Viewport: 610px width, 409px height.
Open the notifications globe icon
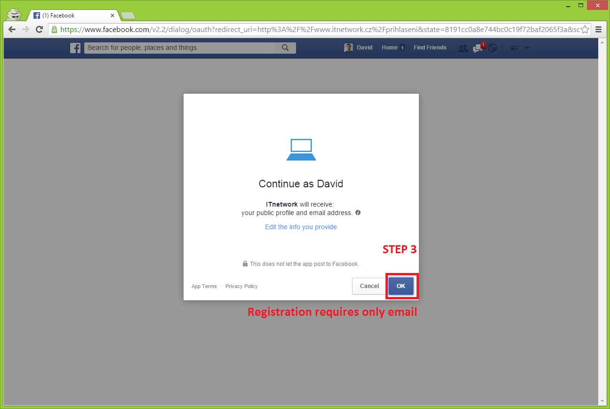point(493,48)
